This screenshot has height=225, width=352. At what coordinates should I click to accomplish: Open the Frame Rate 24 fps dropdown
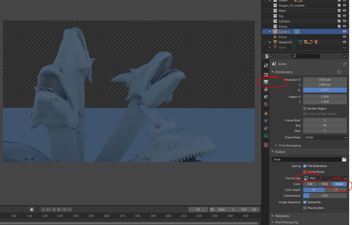click(x=325, y=137)
